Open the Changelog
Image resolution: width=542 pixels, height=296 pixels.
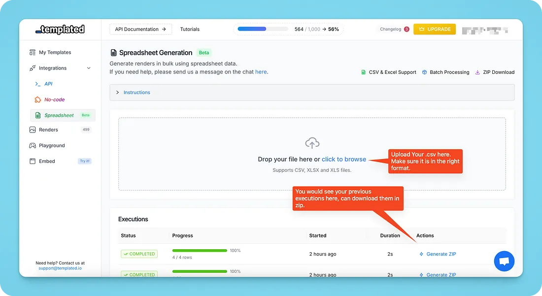click(x=391, y=30)
